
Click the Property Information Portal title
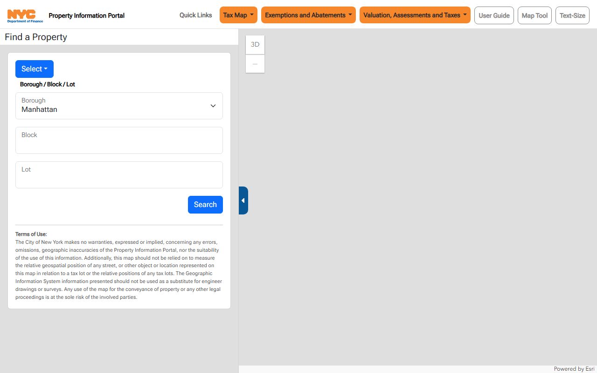[x=87, y=15]
